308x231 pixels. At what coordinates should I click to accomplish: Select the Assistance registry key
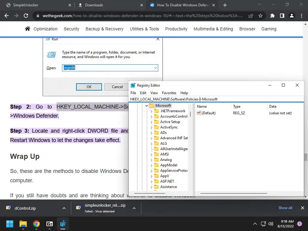click(168, 187)
